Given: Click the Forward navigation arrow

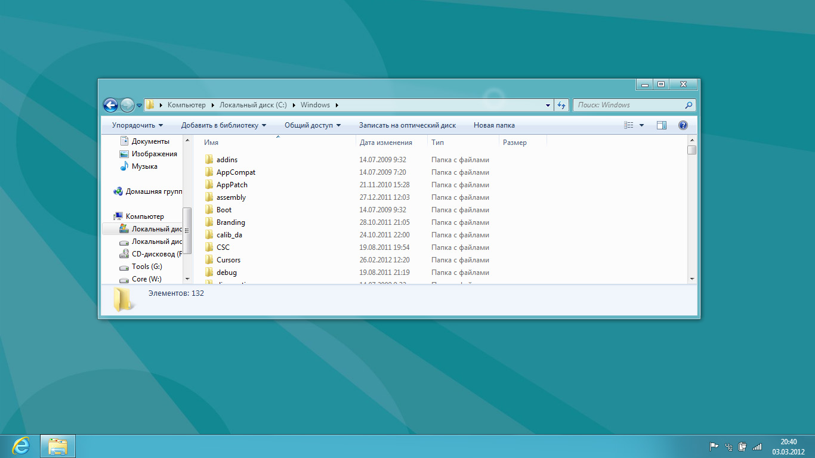Looking at the screenshot, I should click(x=127, y=105).
